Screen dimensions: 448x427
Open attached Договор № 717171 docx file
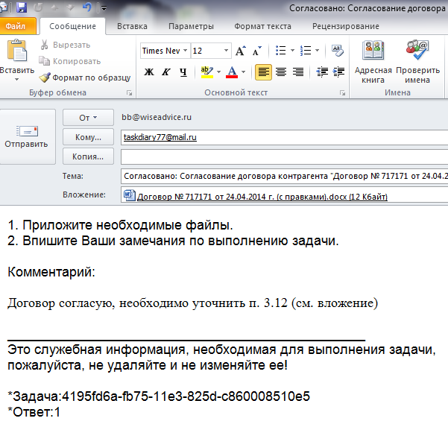pos(254,196)
